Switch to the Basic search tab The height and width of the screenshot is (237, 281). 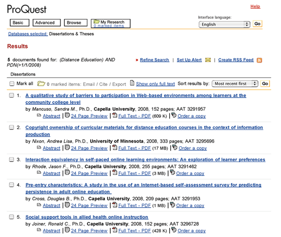(19, 23)
